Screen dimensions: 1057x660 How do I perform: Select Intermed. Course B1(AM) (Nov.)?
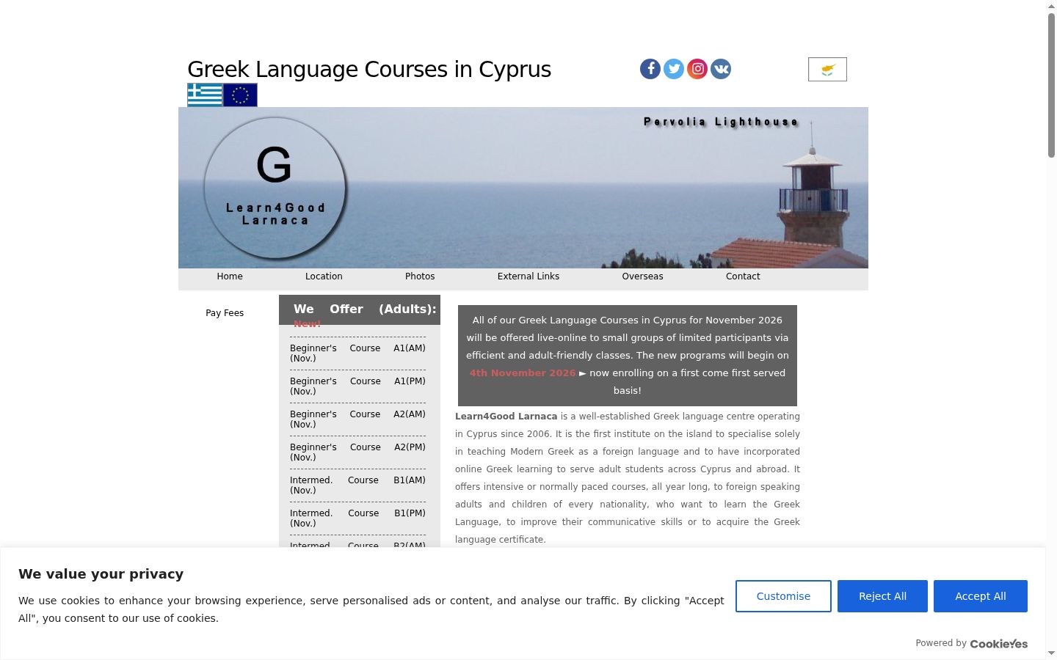[x=357, y=485]
